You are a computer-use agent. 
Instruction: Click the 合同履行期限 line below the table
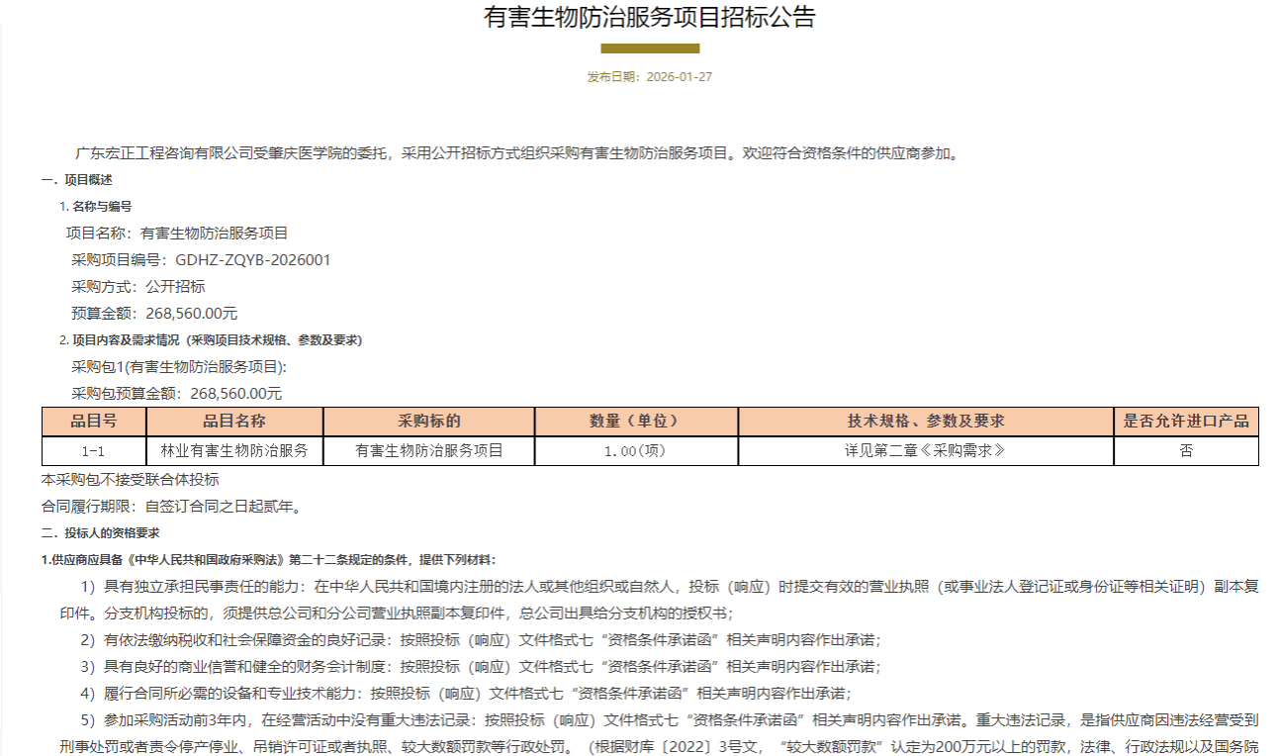[x=171, y=507]
